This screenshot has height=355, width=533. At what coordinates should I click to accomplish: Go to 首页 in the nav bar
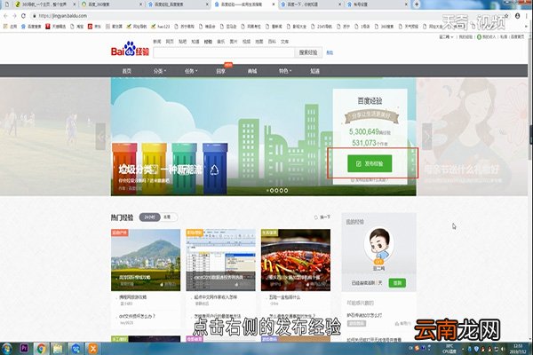(x=127, y=71)
